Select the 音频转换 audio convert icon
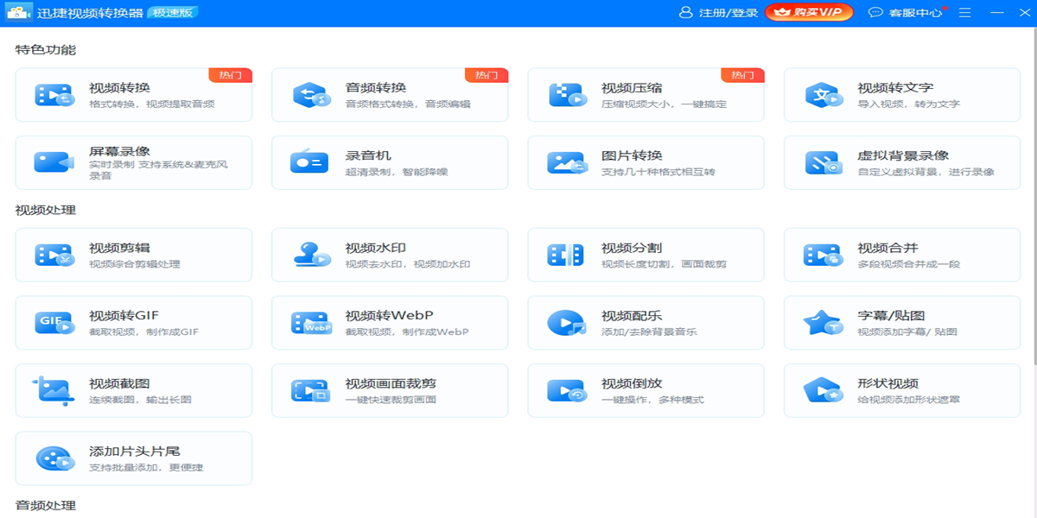 (x=310, y=95)
